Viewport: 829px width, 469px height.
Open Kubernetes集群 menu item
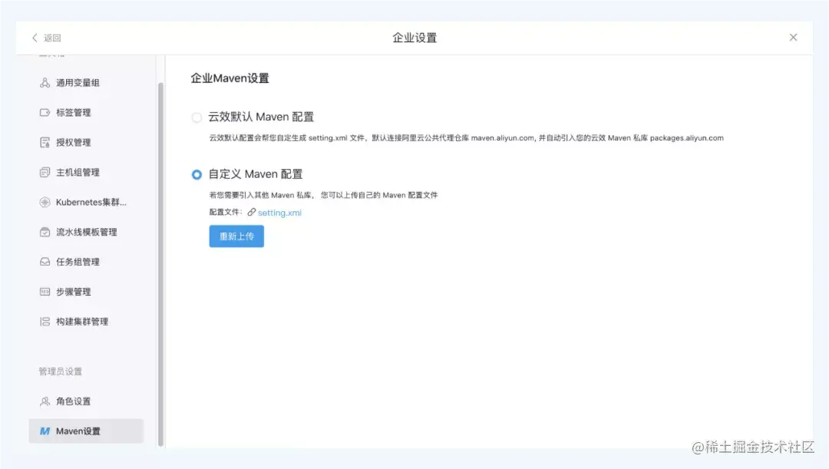[86, 202]
